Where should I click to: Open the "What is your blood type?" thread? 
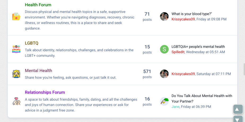point(192,14)
